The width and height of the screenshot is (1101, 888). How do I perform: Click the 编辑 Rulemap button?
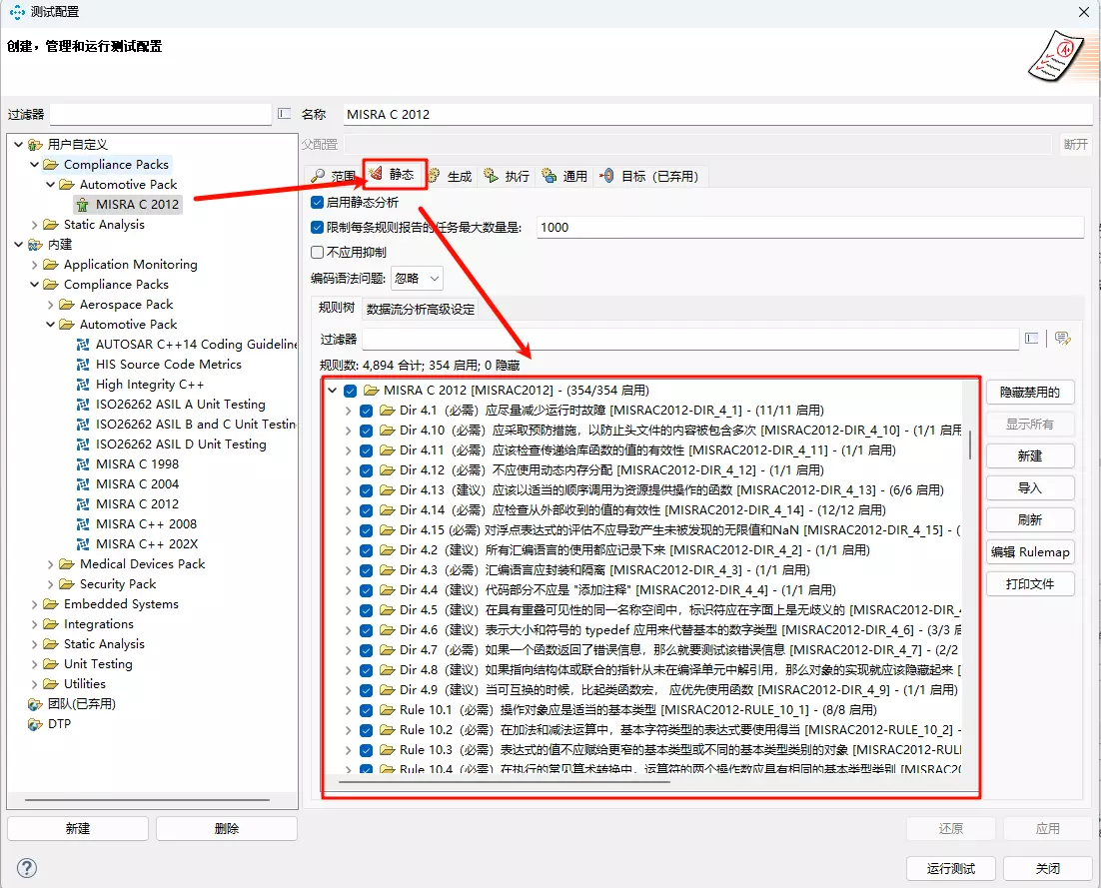point(1029,551)
